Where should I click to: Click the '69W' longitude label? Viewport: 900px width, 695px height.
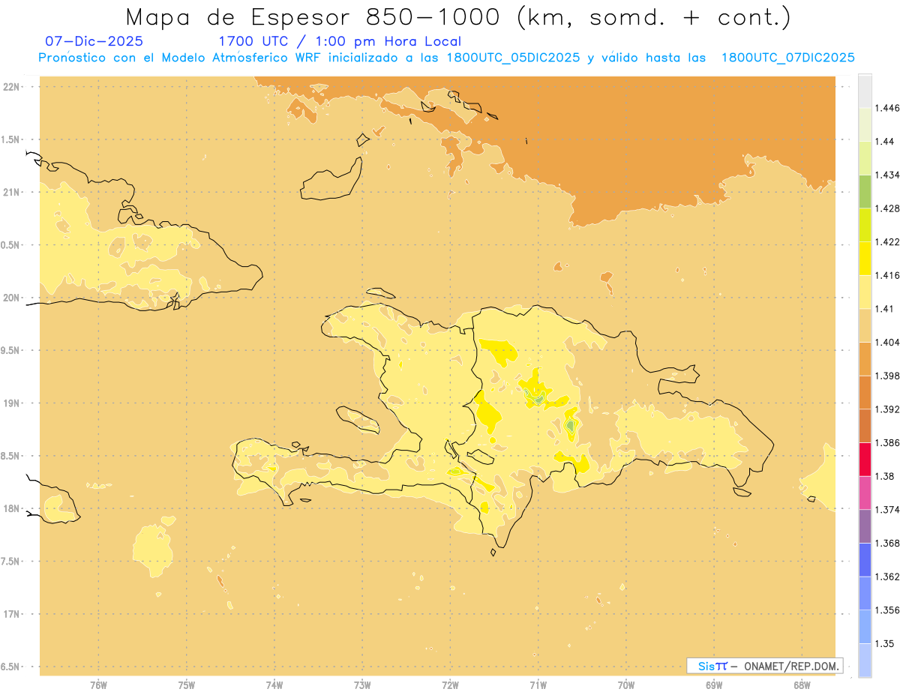pos(714,685)
